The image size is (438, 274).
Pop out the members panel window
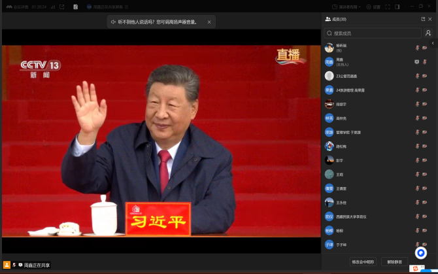click(422, 19)
